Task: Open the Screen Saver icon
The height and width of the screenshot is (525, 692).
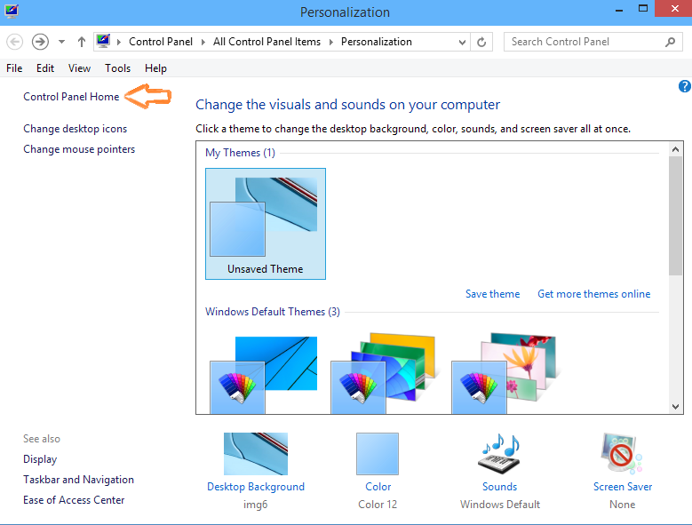Action: coord(622,453)
